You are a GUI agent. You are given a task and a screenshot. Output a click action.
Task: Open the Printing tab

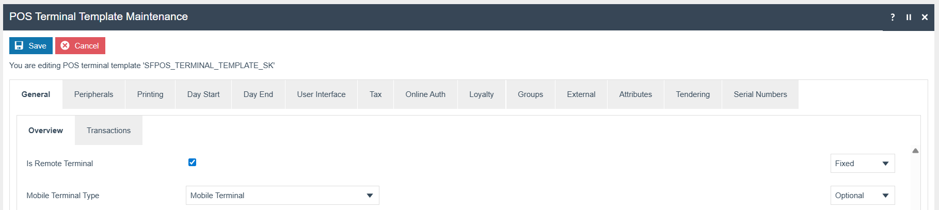point(150,94)
